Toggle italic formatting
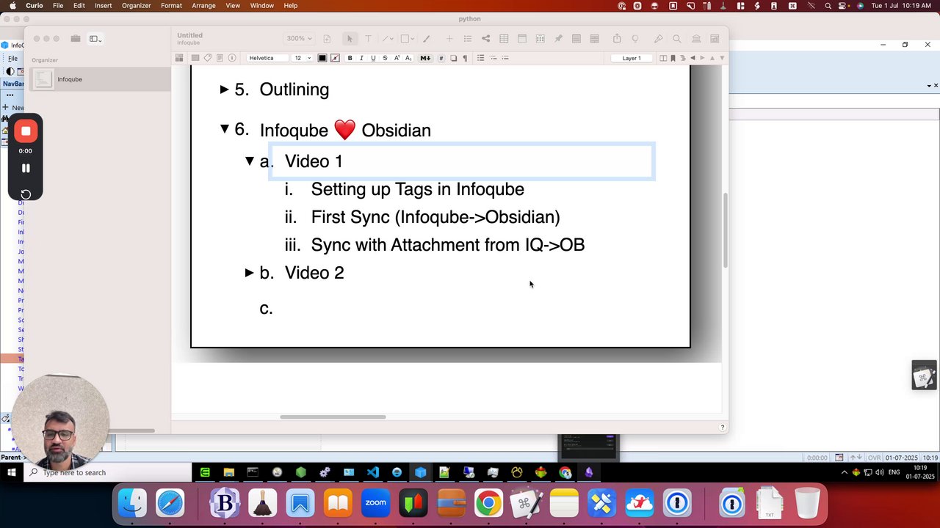Image resolution: width=940 pixels, height=528 pixels. (361, 58)
